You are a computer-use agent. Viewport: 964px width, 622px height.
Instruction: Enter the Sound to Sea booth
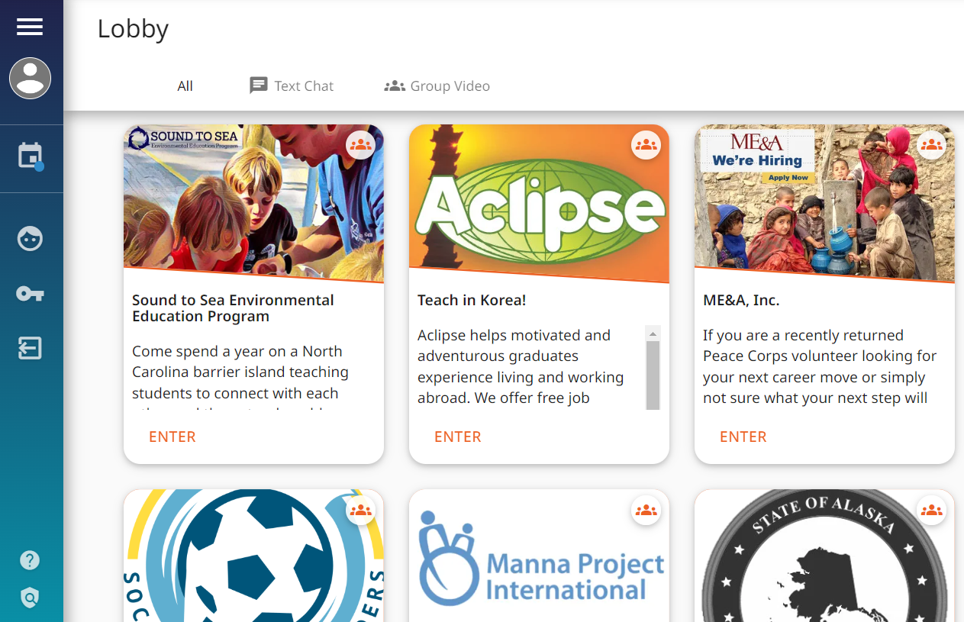point(172,437)
